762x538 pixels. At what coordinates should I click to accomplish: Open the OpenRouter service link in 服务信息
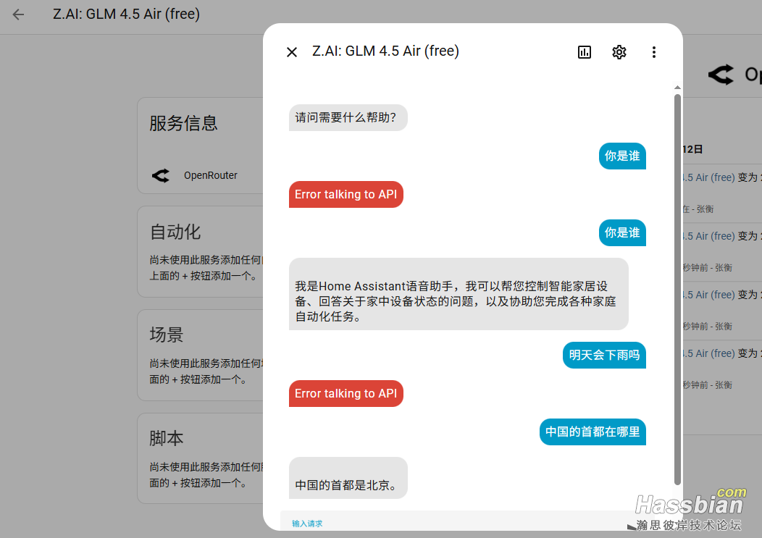pyautogui.click(x=211, y=175)
